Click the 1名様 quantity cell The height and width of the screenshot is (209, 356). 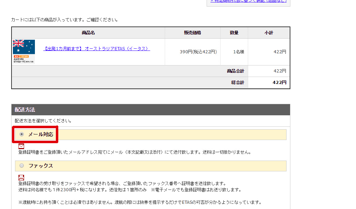tap(239, 52)
